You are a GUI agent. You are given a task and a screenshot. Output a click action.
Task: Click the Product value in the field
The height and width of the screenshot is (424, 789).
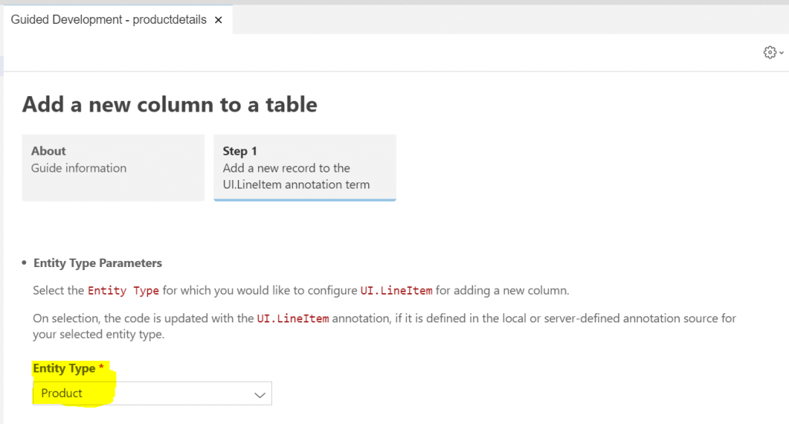[x=62, y=393]
